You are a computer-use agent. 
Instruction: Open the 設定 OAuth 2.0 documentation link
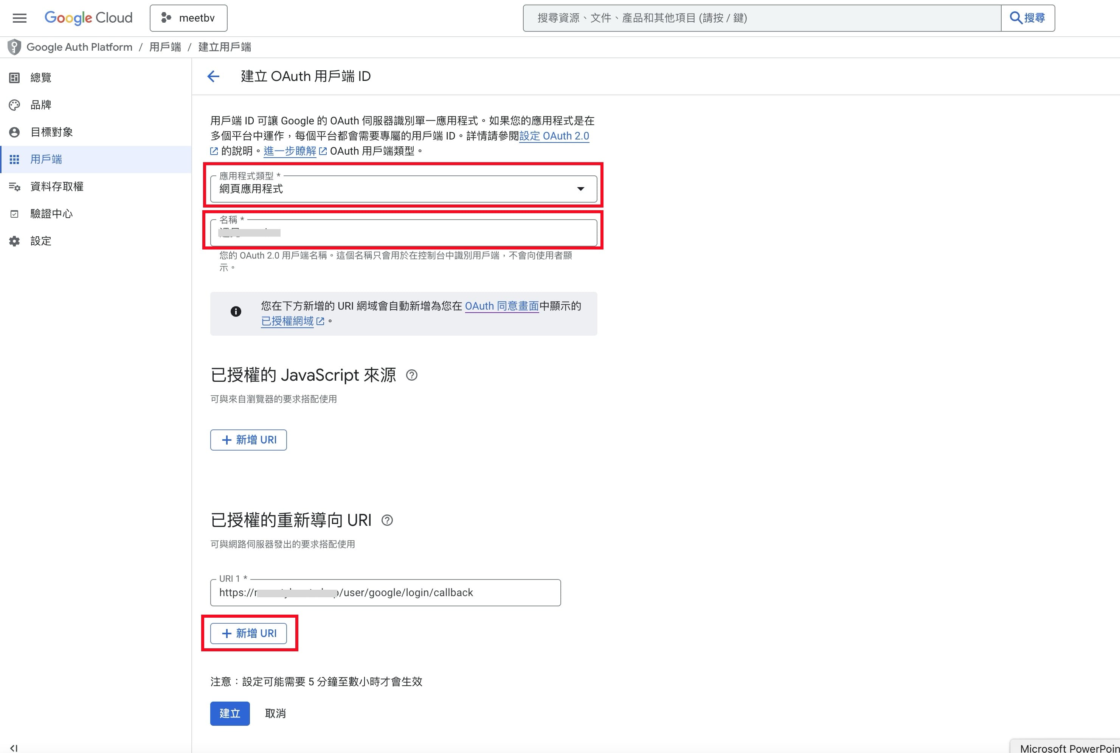554,136
